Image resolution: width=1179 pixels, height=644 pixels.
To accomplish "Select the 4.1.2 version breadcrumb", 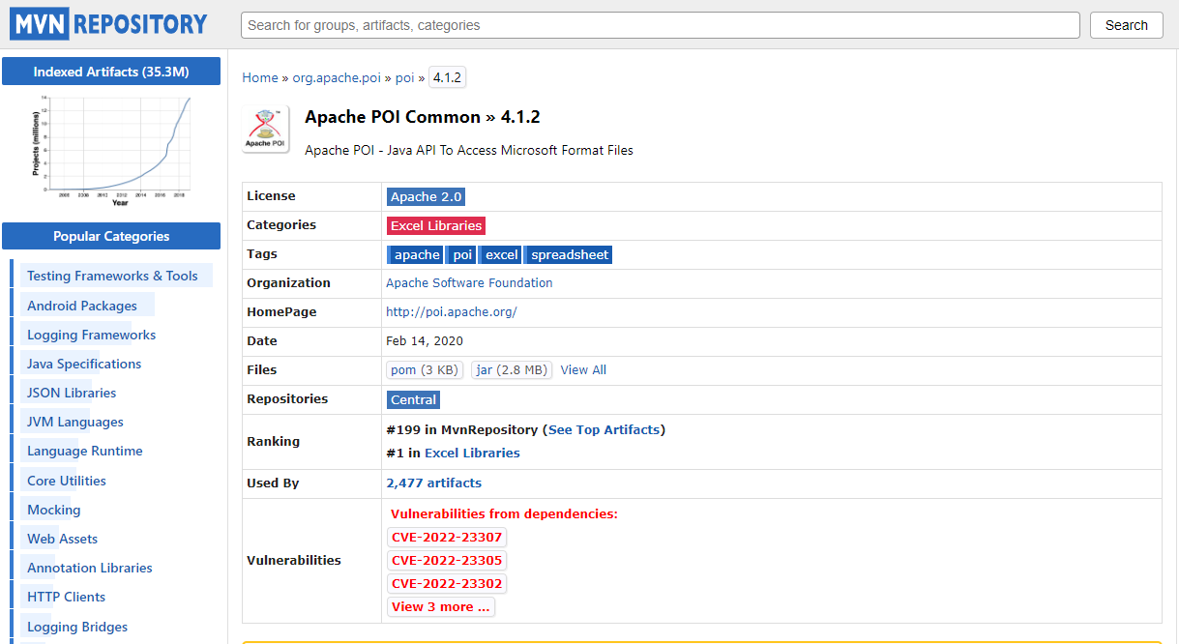I will 447,77.
